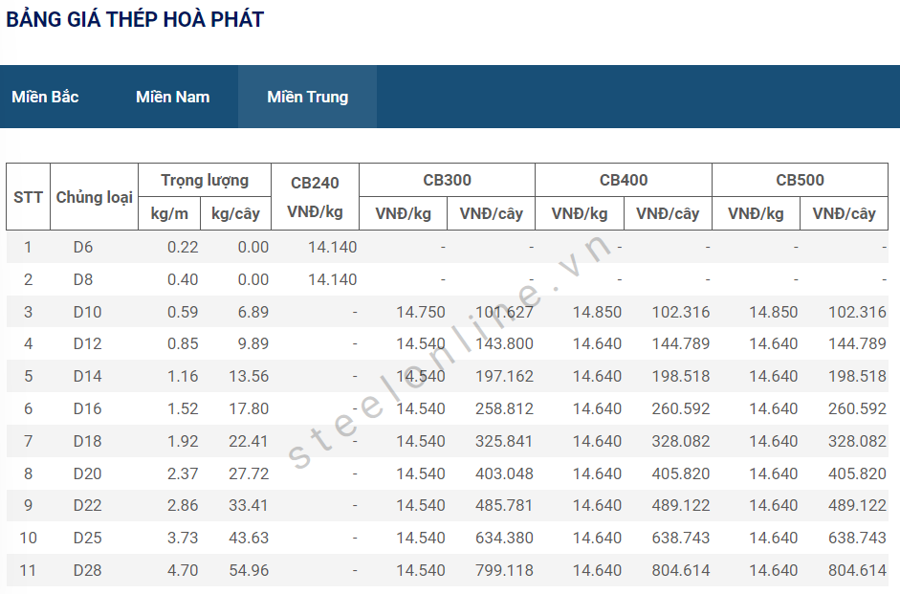
Task: Select the D18 row label
Action: [x=87, y=441]
